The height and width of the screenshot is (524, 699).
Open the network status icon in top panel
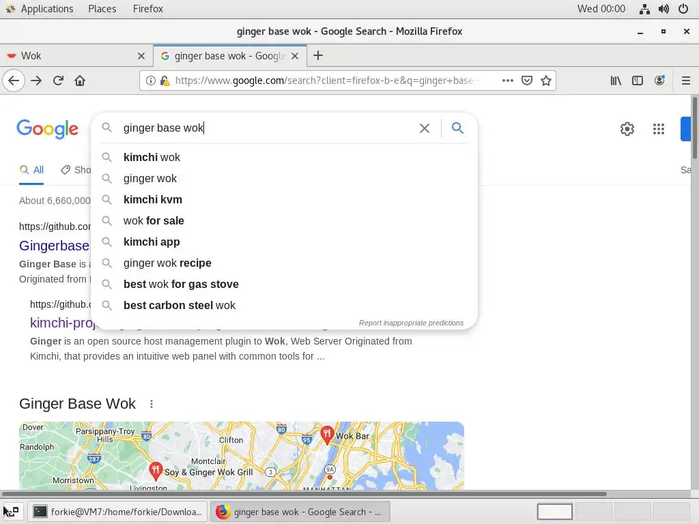tap(644, 9)
